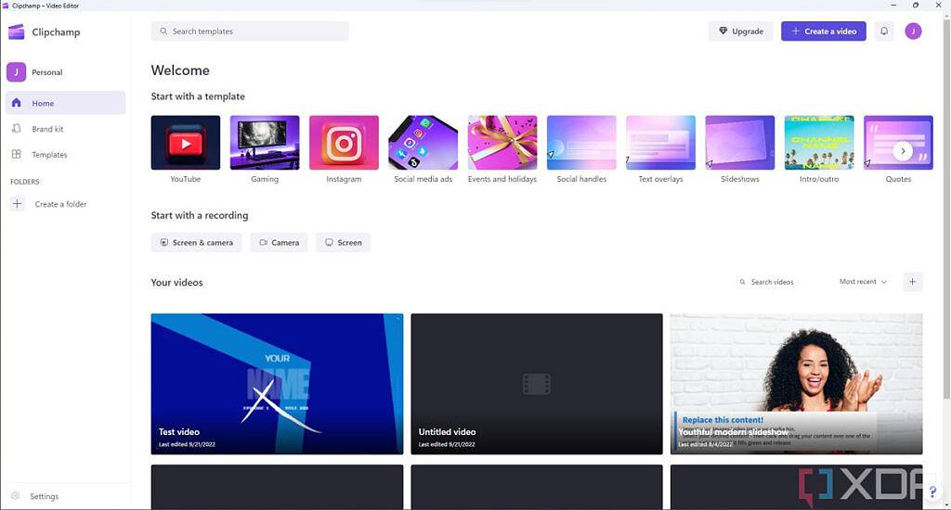Open the Social media ads templates
Viewport: 951px width, 510px height.
[x=423, y=143]
